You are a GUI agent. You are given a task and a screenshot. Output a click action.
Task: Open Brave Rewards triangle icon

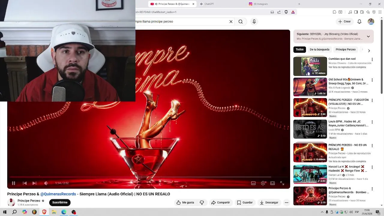pos(293,12)
